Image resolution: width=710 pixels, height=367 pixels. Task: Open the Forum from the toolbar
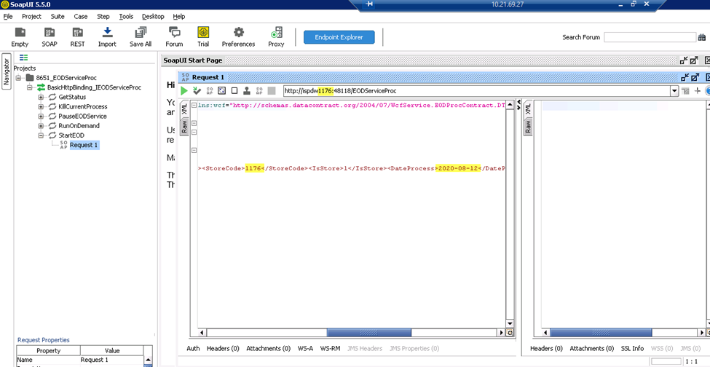(174, 37)
